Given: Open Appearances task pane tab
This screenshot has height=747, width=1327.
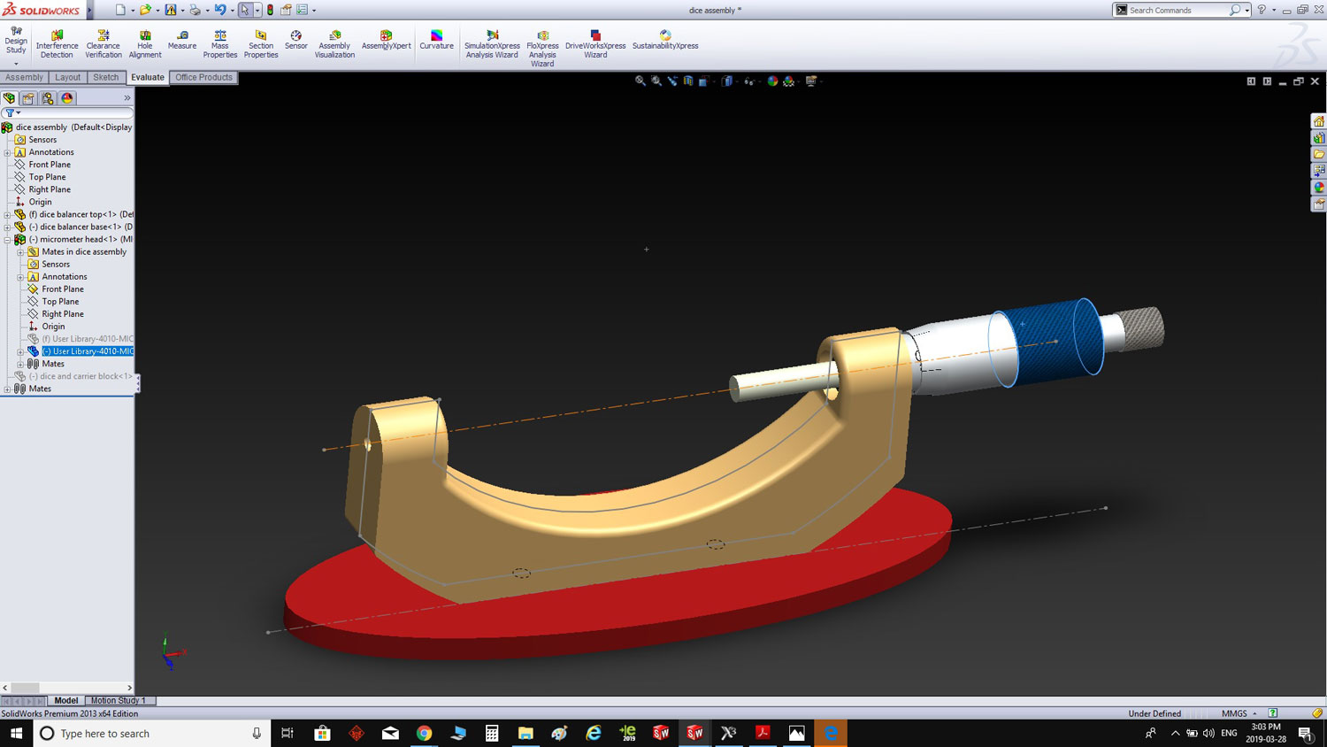Looking at the screenshot, I should click(x=1318, y=188).
